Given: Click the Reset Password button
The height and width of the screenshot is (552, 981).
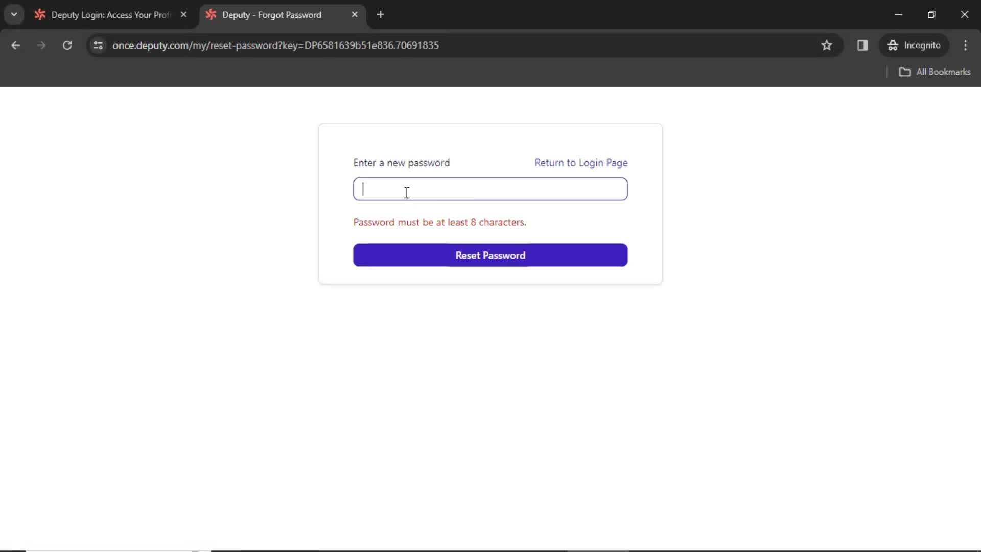Looking at the screenshot, I should pos(490,255).
